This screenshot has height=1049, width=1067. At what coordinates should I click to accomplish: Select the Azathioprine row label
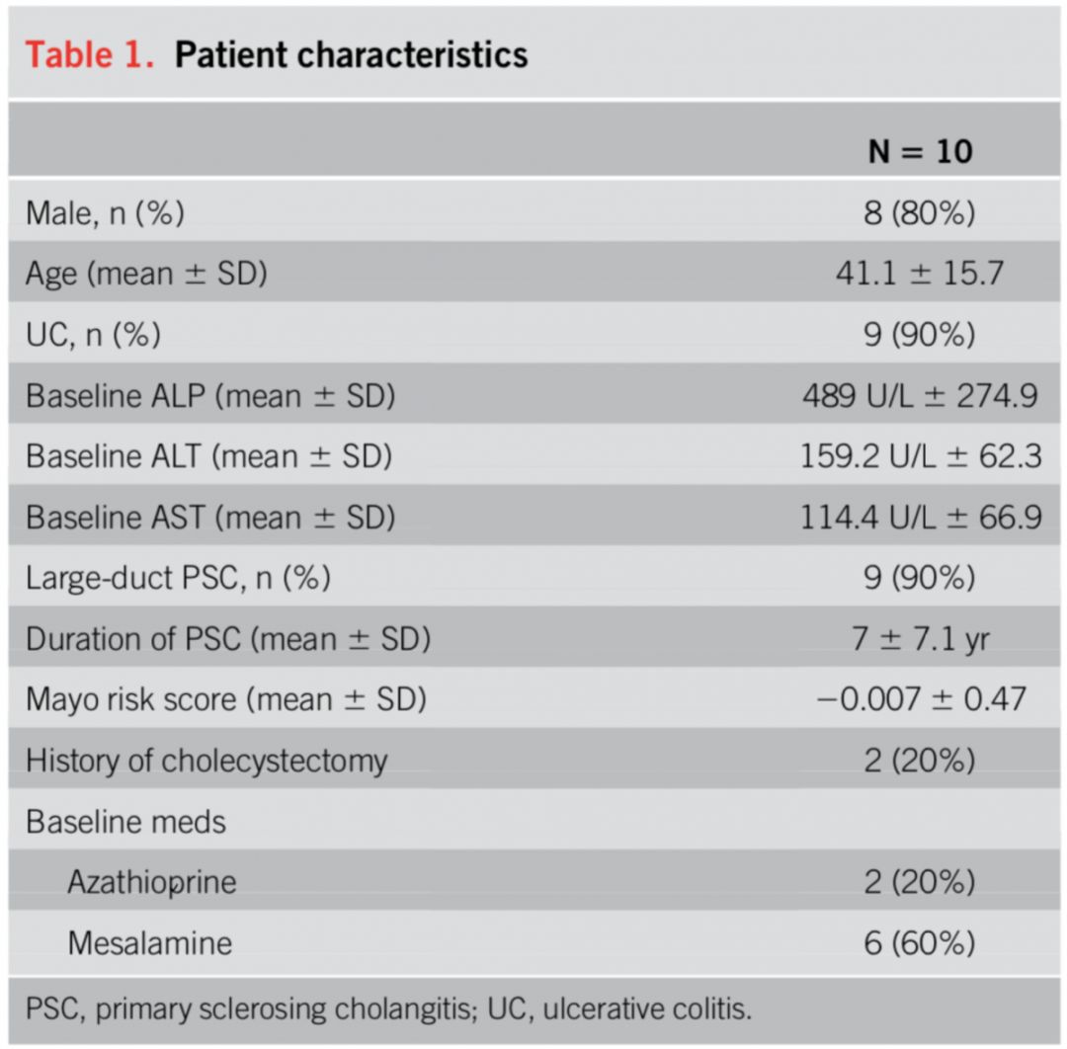[151, 881]
